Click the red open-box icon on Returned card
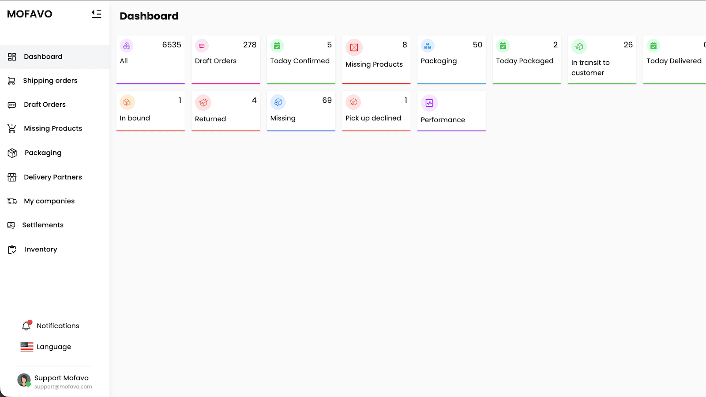706x397 pixels. (x=203, y=103)
